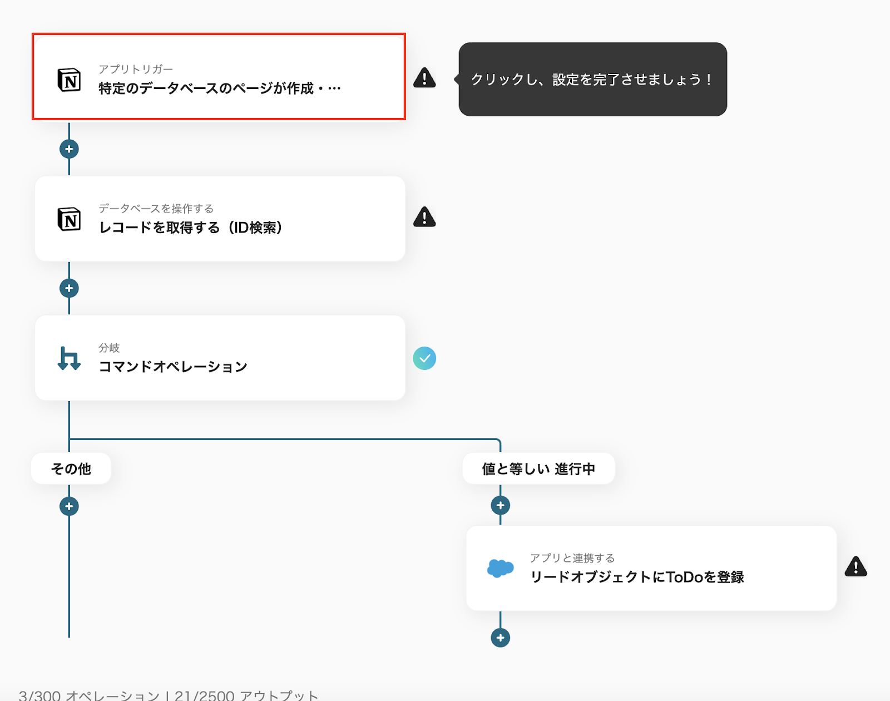
Task: Add a step under 値と等しい 進行中 branch label
Action: [500, 505]
